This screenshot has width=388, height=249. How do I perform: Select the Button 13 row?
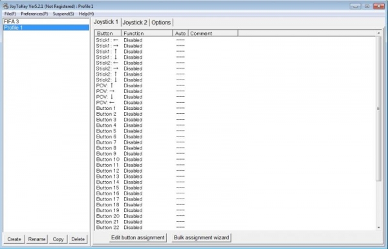[235, 177]
